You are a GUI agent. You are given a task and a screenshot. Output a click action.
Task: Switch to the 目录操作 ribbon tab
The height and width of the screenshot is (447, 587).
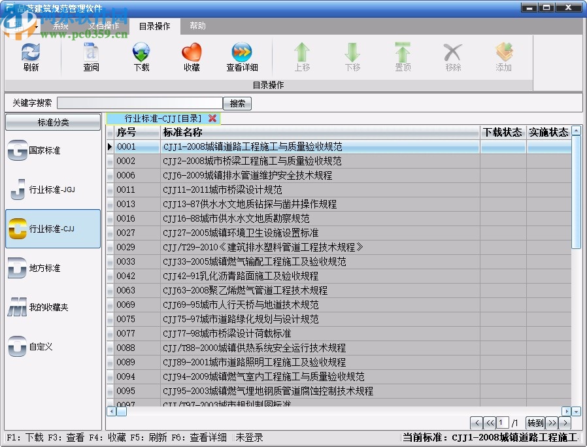coord(154,26)
